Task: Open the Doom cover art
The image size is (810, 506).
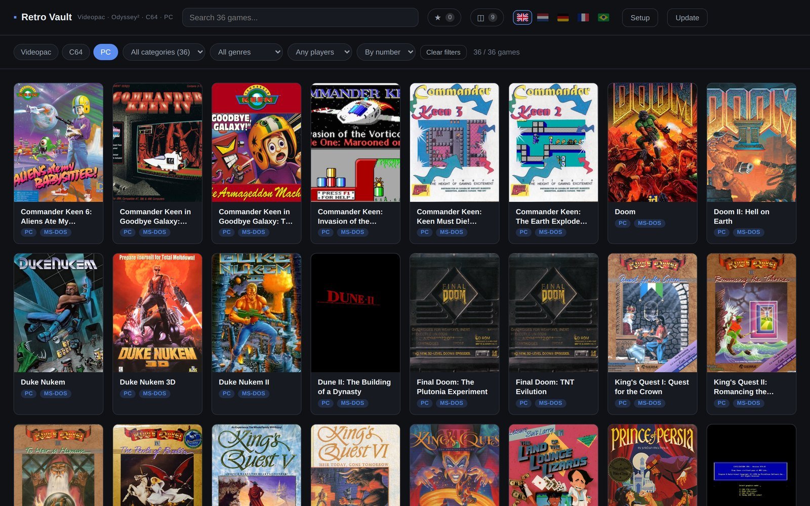Action: click(x=653, y=143)
